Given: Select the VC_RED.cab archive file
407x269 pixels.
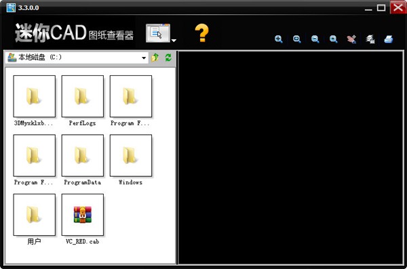Looking at the screenshot, I should 83,215.
